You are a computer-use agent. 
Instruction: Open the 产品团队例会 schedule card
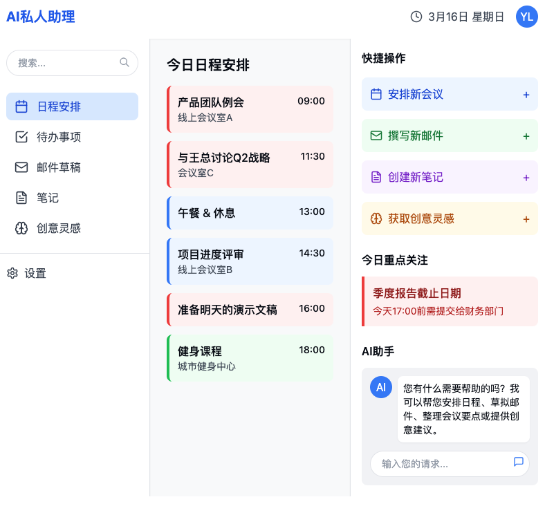click(250, 109)
